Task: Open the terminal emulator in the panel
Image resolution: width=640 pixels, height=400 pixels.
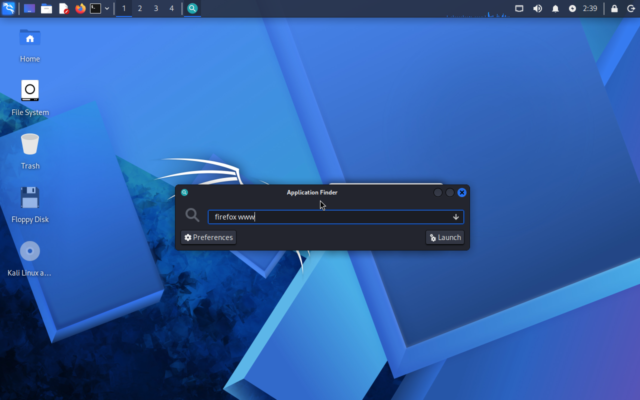Action: (95, 8)
